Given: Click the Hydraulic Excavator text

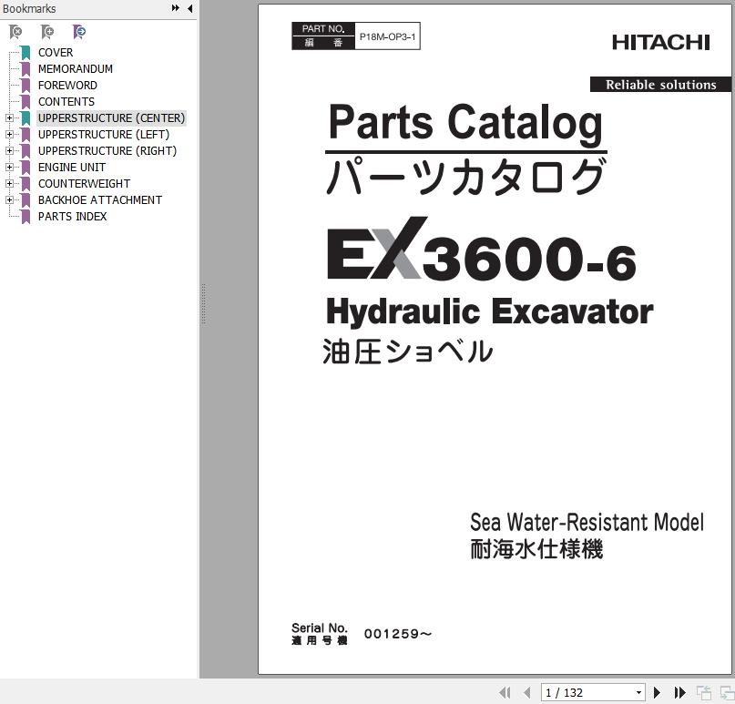Looking at the screenshot, I should coord(489,312).
